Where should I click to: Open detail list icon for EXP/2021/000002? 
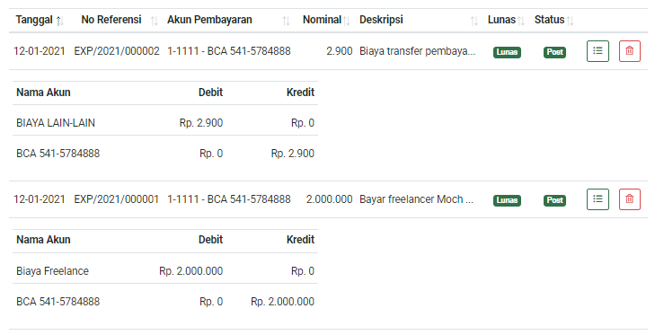point(597,51)
